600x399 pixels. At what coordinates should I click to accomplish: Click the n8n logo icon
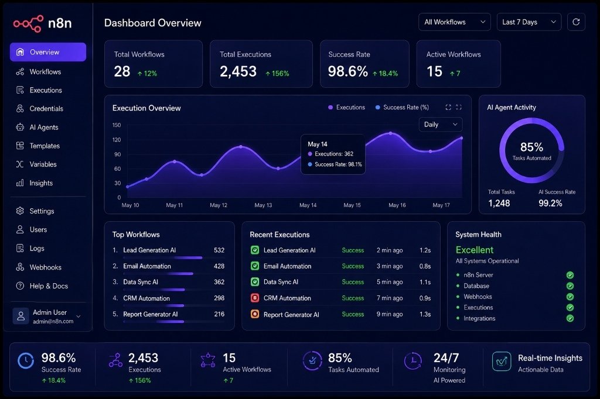point(28,24)
